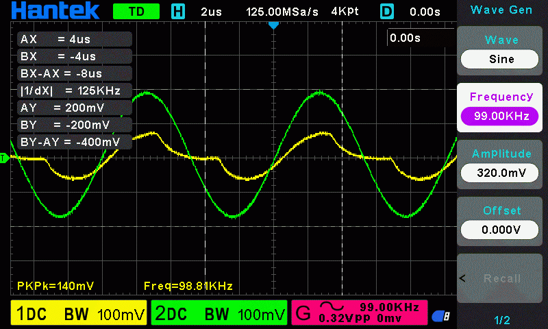548x329 pixels.
Task: Click the green T trigger level marker
Action: pos(4,158)
